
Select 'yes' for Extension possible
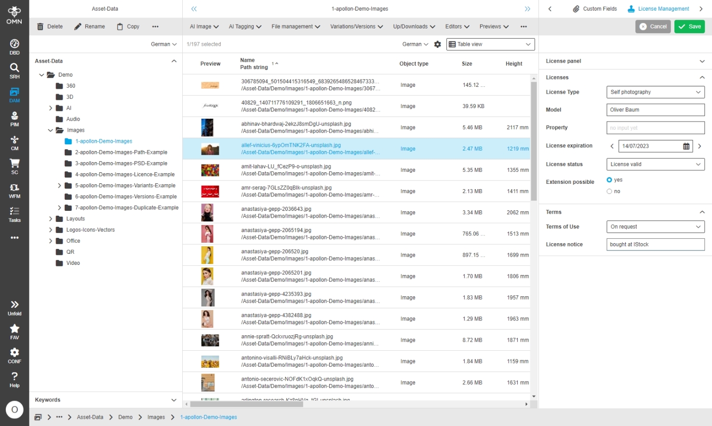[609, 180]
